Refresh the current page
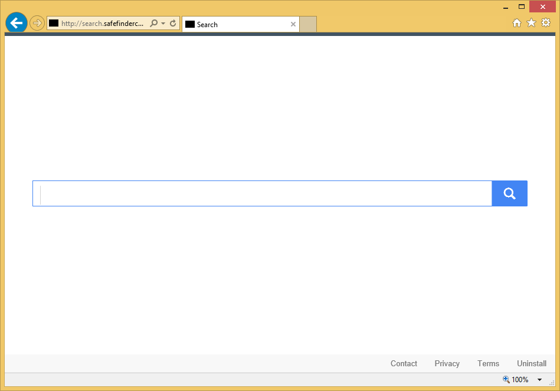This screenshot has height=391, width=560. tap(173, 24)
